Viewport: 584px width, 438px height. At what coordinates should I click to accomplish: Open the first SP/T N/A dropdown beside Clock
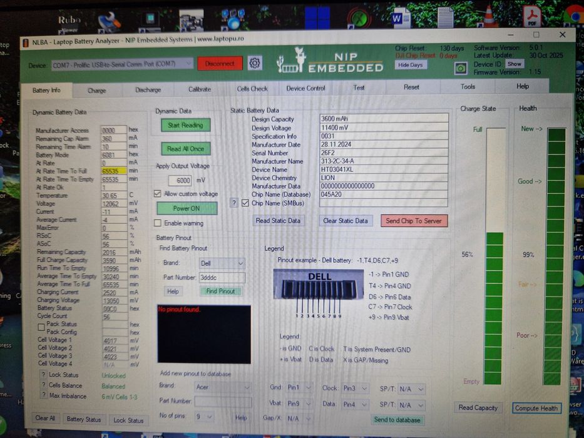click(x=412, y=389)
